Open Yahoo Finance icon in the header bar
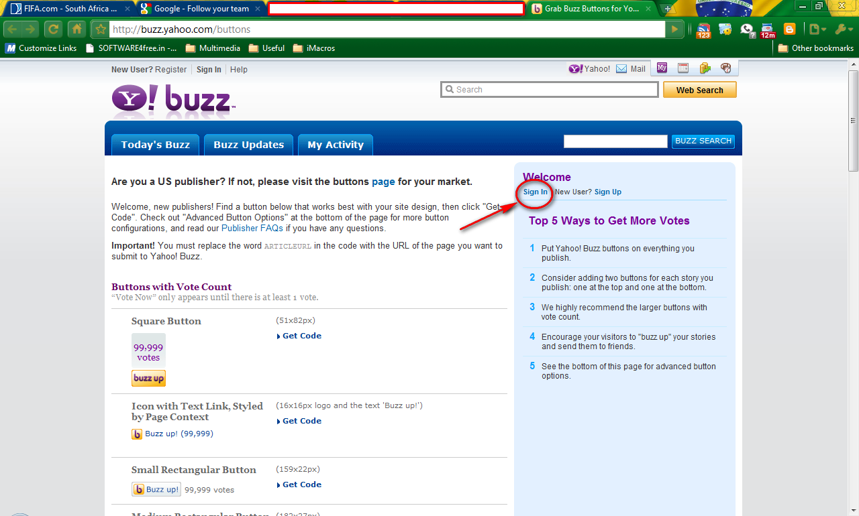Viewport: 859px width, 516px height. [705, 67]
